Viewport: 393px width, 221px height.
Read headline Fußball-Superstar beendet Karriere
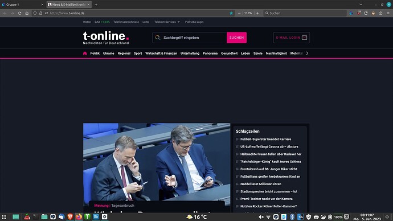265,140
